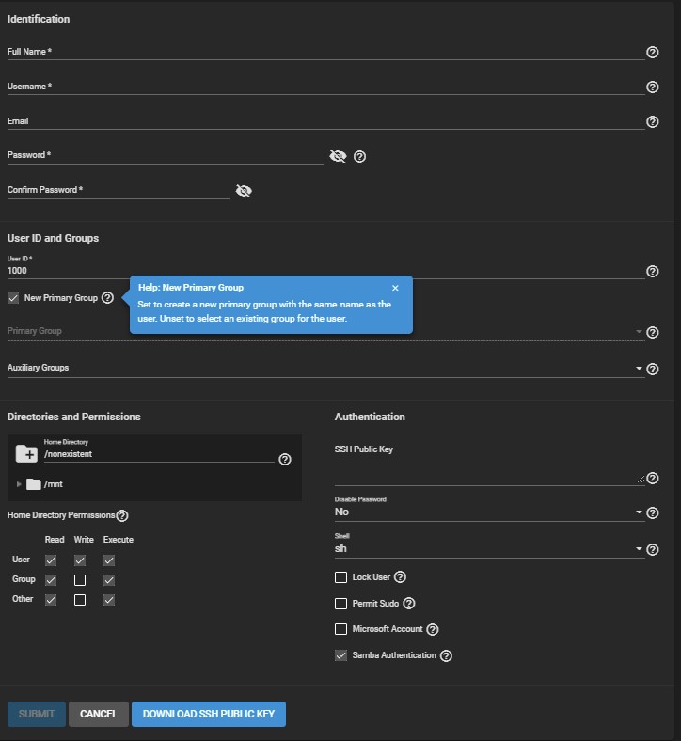Open help for the Email field
The height and width of the screenshot is (741, 681).
click(x=653, y=122)
